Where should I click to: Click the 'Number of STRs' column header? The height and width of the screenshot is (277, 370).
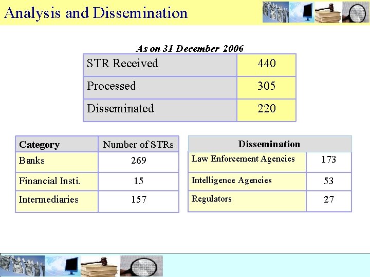pyautogui.click(x=139, y=144)
